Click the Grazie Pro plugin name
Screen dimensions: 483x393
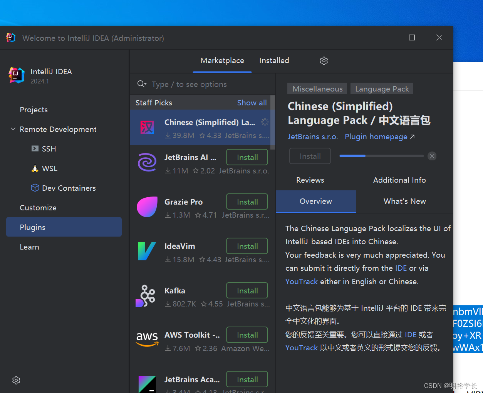pos(183,202)
